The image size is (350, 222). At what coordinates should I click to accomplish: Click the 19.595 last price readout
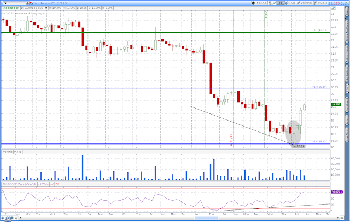coord(334,3)
